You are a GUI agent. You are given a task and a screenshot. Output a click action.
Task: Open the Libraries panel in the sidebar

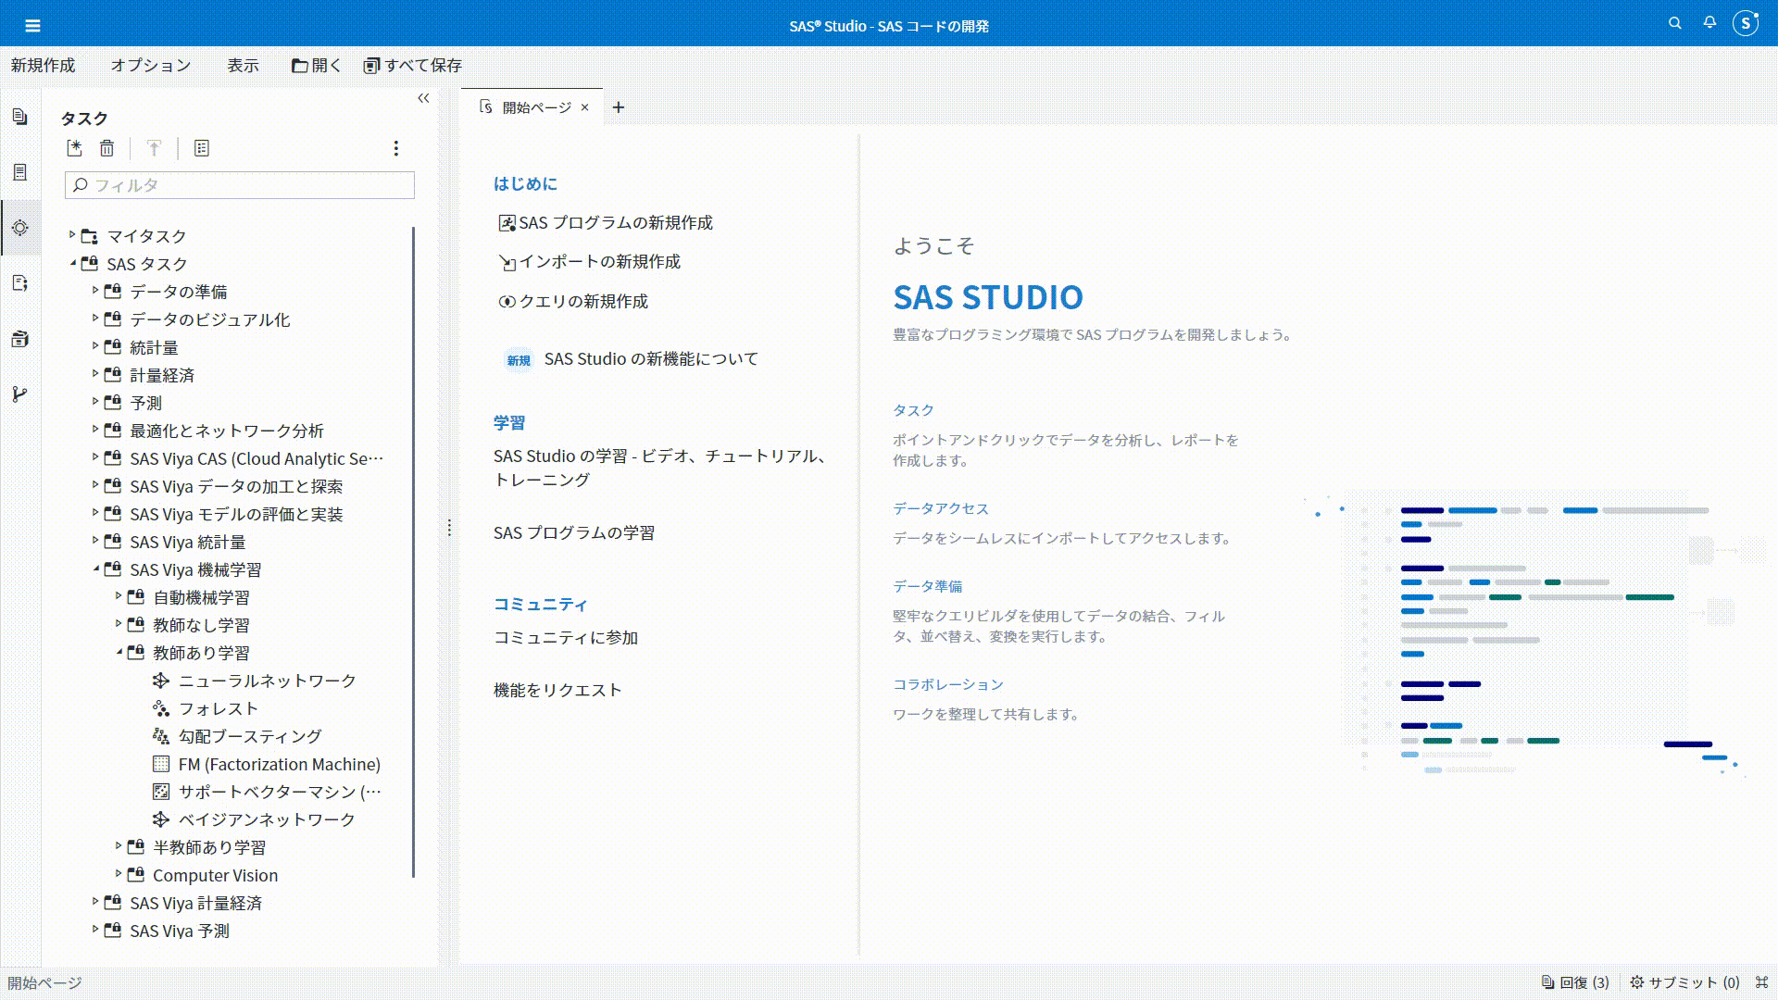pos(20,338)
